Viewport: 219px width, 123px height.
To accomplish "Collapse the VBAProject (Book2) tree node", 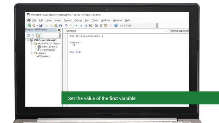I will point(28,40).
